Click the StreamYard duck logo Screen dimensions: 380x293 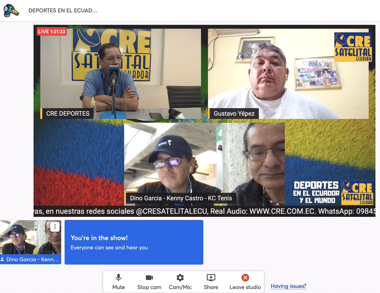(x=11, y=10)
